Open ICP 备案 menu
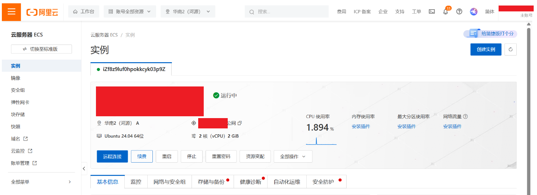Image resolution: width=537 pixels, height=195 pixels. (x=362, y=12)
